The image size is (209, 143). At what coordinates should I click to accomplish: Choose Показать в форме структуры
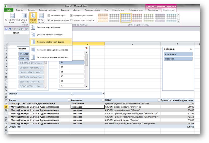tap(51, 35)
